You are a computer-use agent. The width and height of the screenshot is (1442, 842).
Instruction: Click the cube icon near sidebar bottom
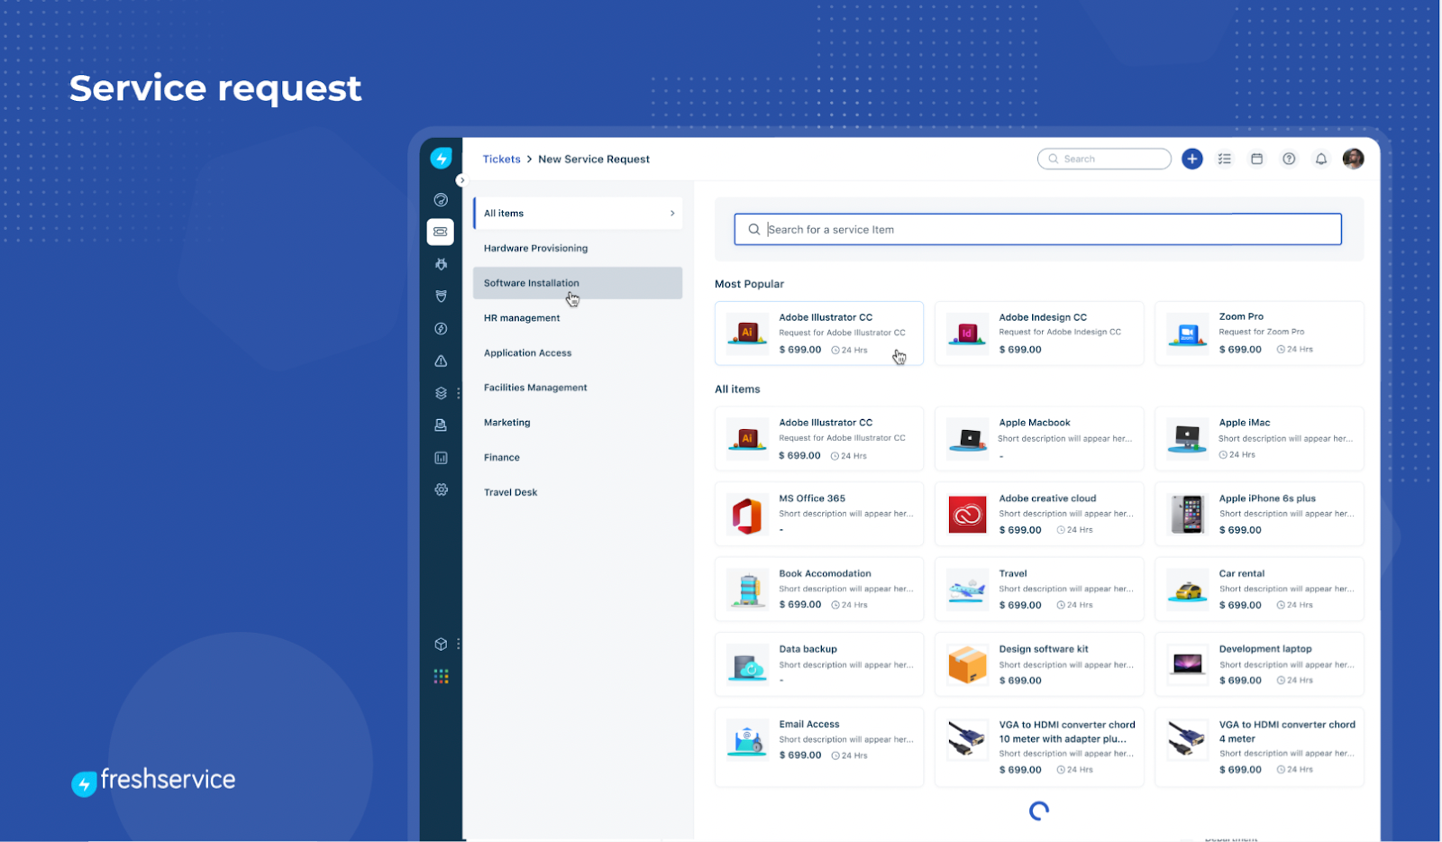441,644
